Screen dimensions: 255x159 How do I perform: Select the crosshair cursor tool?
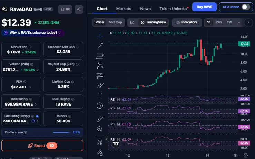click(100, 36)
